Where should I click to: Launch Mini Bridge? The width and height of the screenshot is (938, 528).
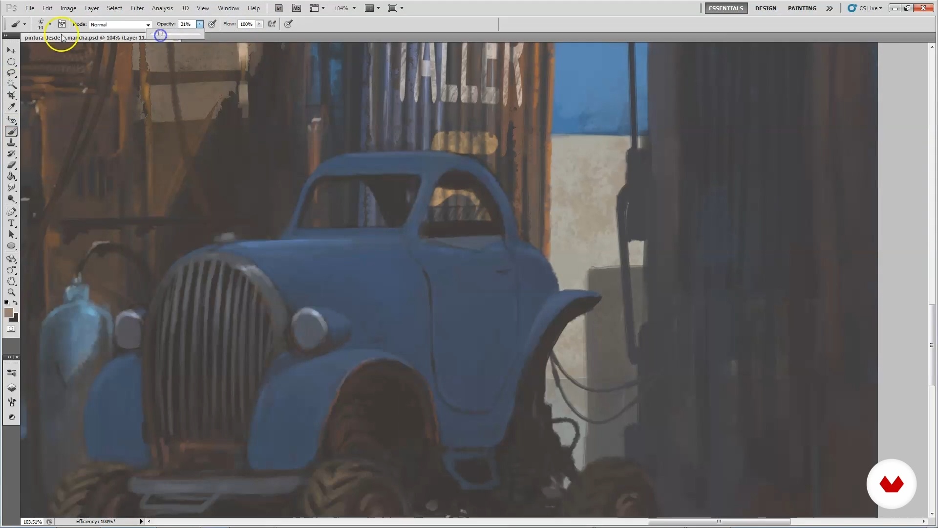(297, 8)
